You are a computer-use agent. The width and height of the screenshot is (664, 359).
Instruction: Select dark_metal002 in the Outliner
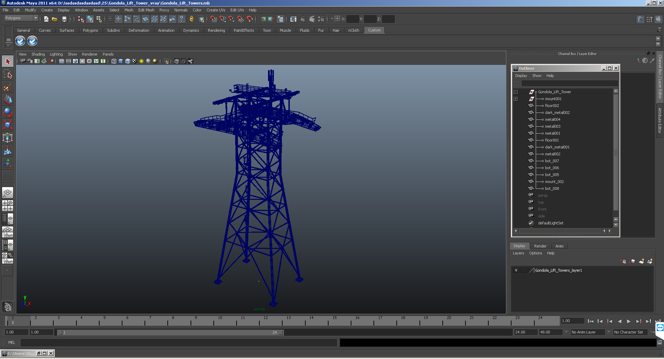point(557,113)
